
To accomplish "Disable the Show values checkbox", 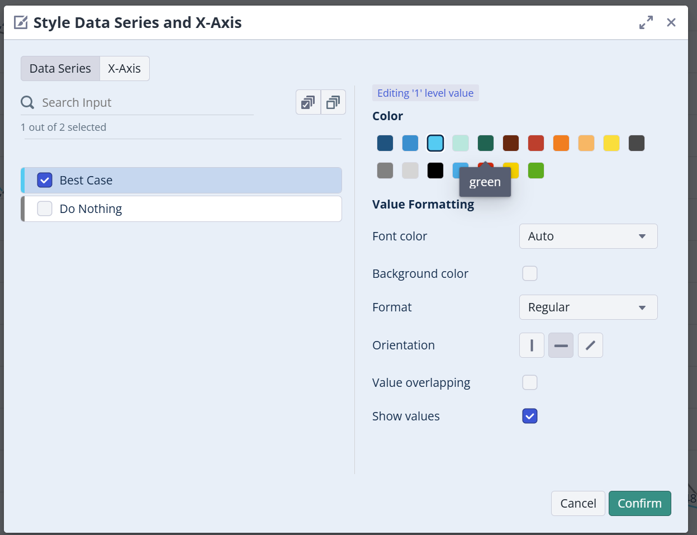I will pyautogui.click(x=529, y=416).
